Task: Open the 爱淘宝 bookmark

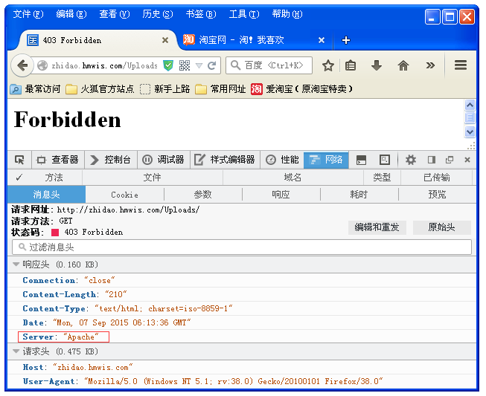Action: pos(302,89)
